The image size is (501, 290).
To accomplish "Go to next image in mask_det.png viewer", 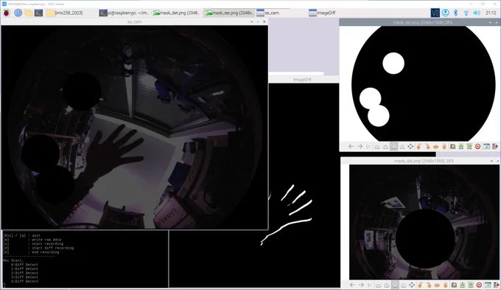I will (361, 285).
